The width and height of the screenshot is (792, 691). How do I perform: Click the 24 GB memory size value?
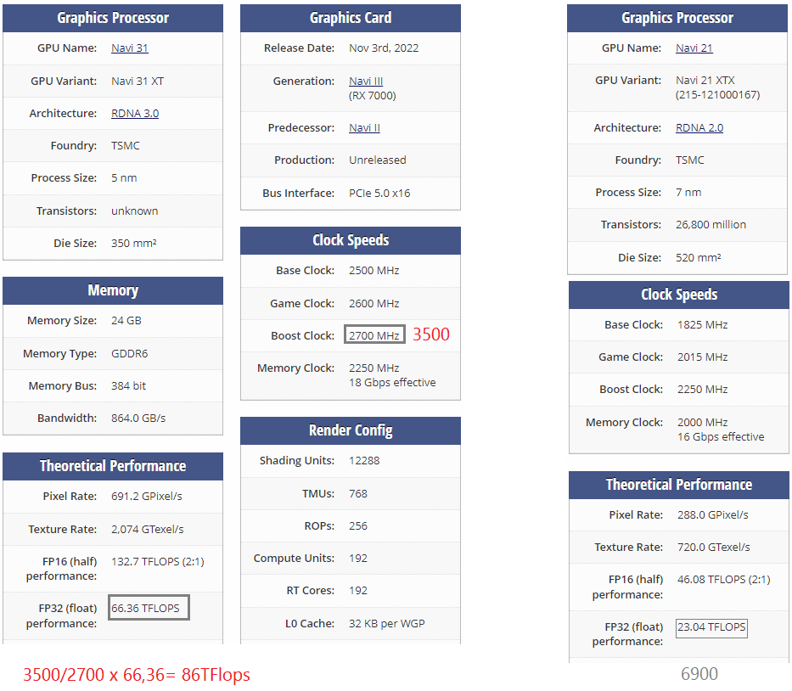coord(126,321)
